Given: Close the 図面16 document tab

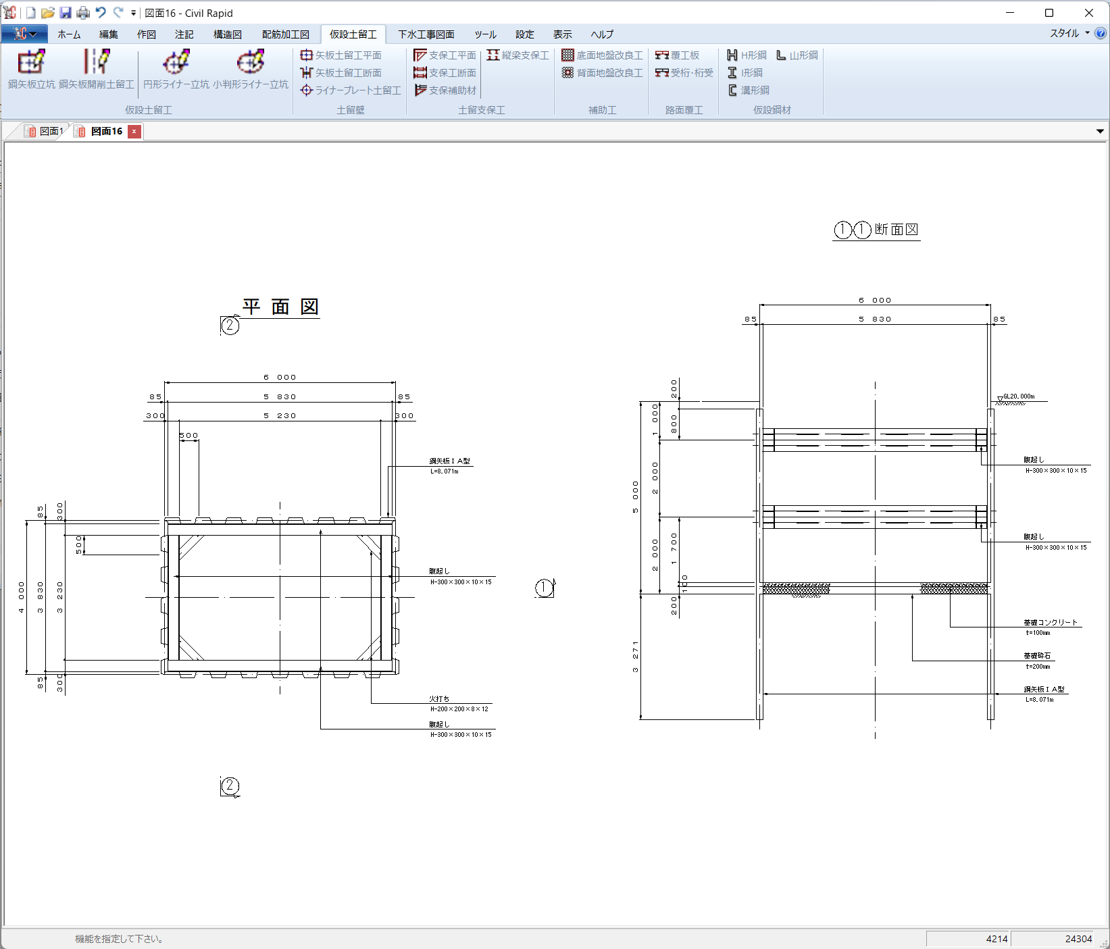Looking at the screenshot, I should [134, 131].
